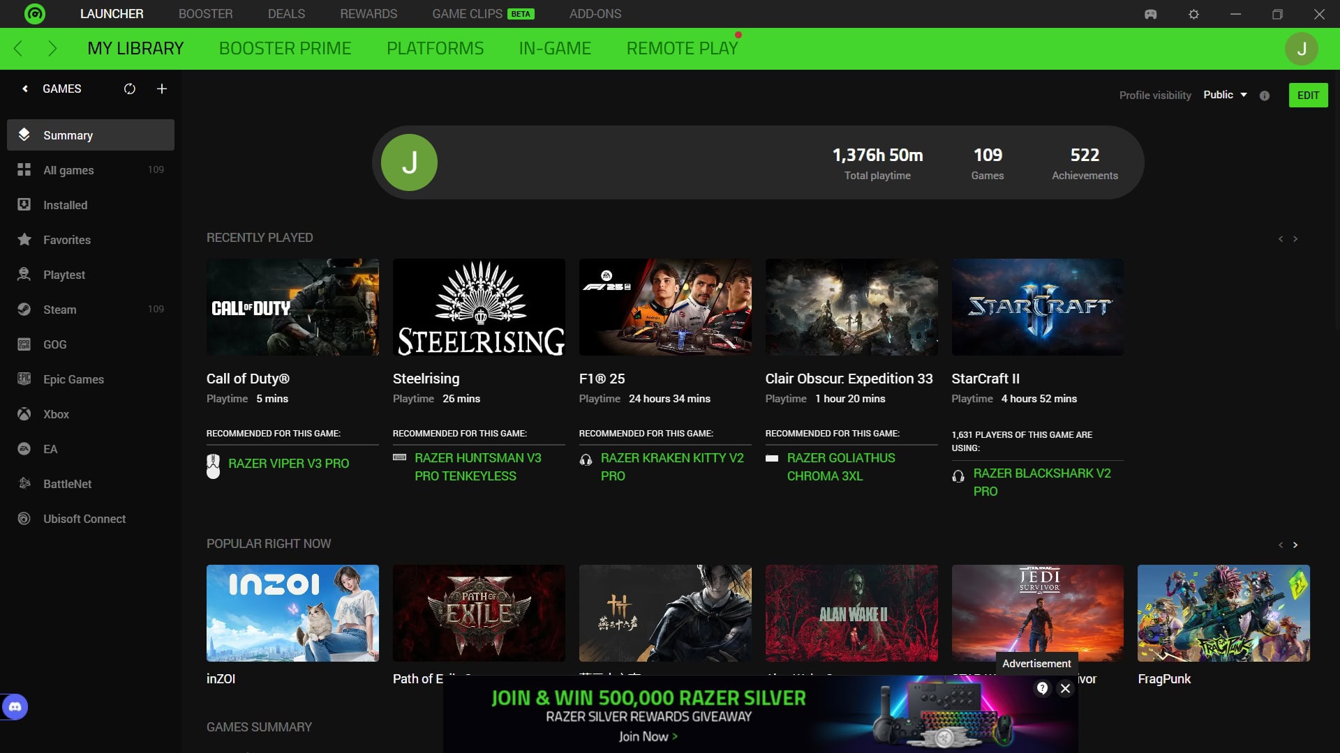Open the F1 25 game thumbnail
Screen dimensions: 1340x753
665,307
